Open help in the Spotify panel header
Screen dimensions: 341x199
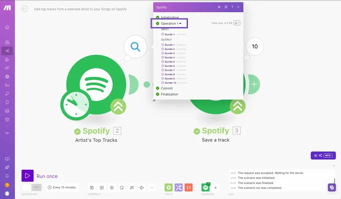[x=232, y=7]
